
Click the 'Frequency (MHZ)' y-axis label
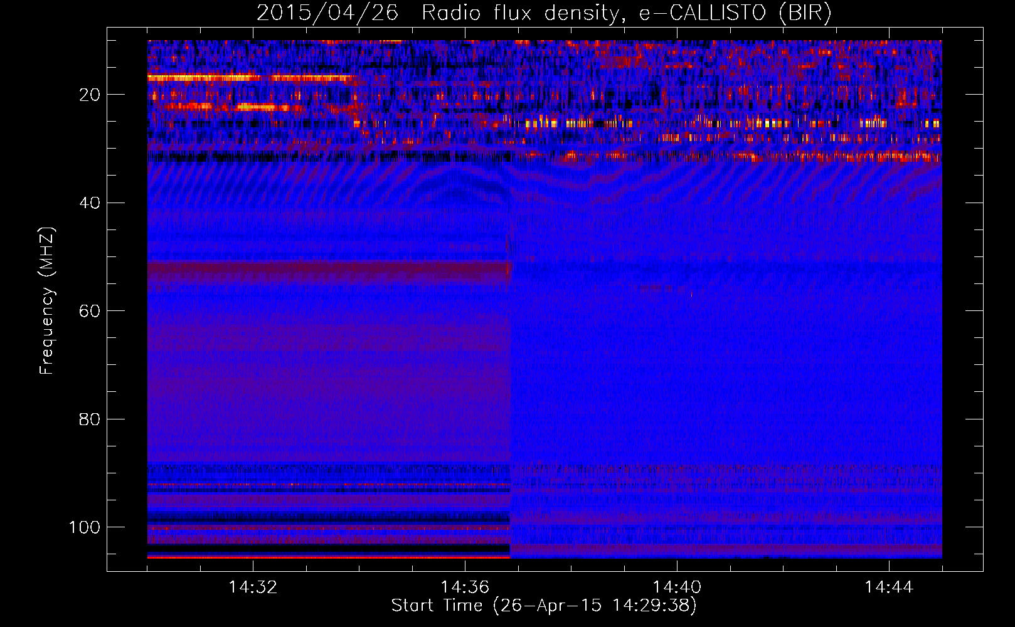tap(47, 301)
